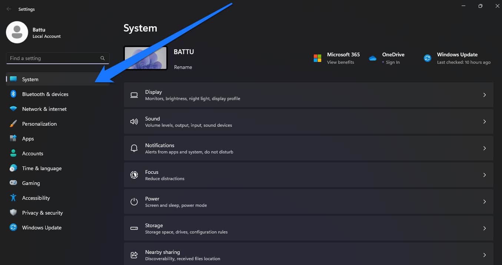Screen dimensions: 502x265
Task: Select the Accessibility icon in sidebar
Action: point(13,198)
